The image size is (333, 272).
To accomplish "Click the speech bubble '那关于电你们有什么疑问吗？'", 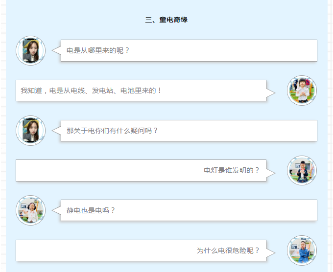I will (x=189, y=131).
